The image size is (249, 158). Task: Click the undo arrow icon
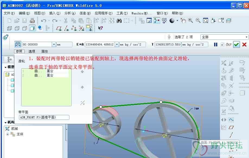43,21
